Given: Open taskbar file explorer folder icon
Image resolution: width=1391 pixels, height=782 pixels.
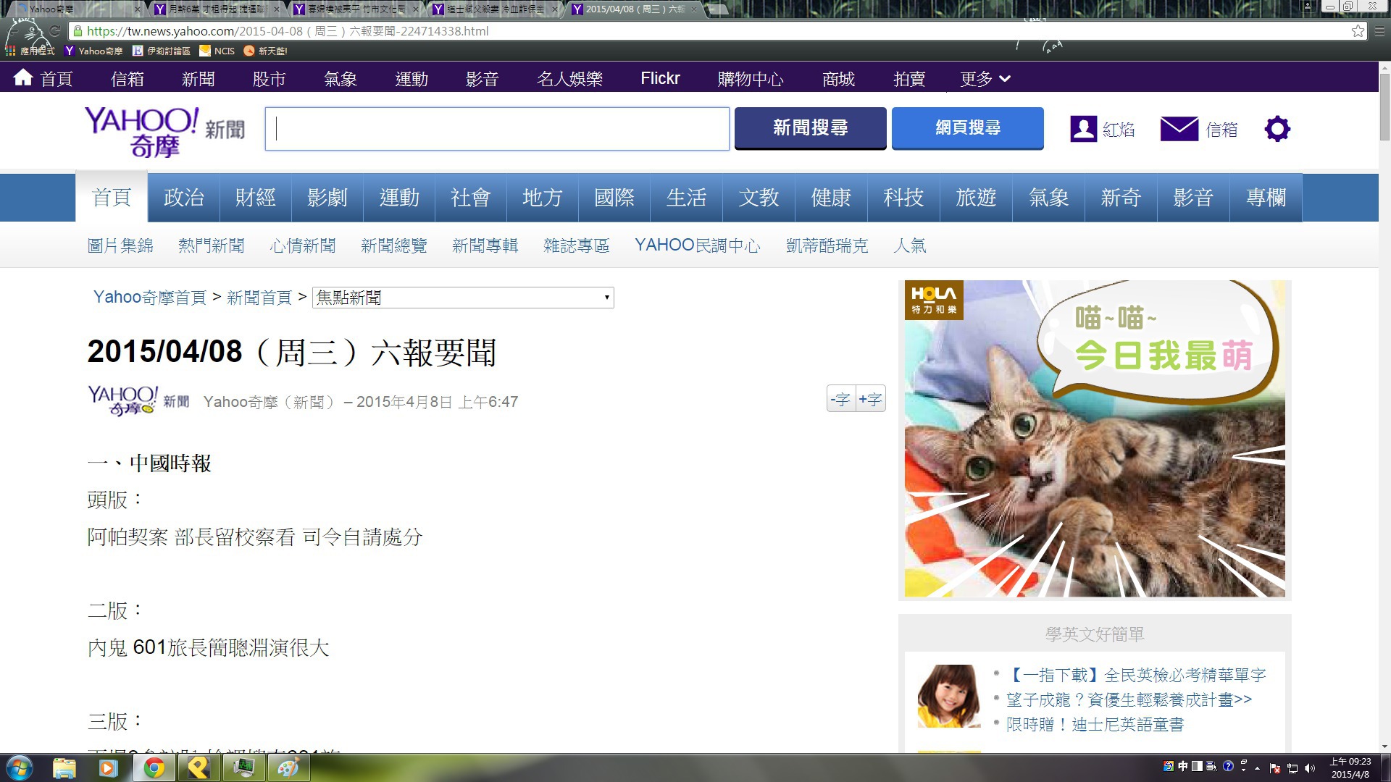Looking at the screenshot, I should (x=64, y=768).
